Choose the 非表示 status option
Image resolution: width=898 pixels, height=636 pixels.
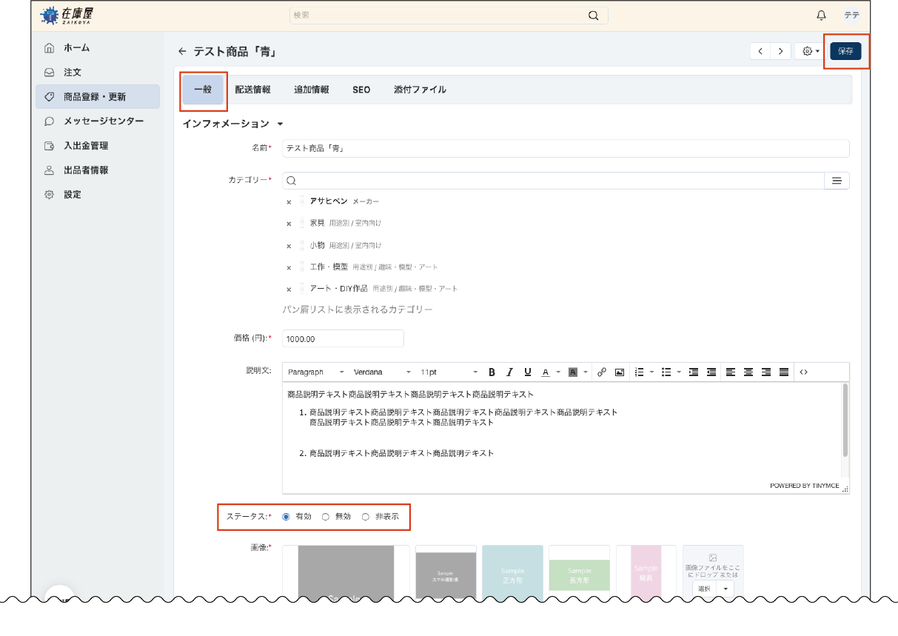[x=365, y=517]
